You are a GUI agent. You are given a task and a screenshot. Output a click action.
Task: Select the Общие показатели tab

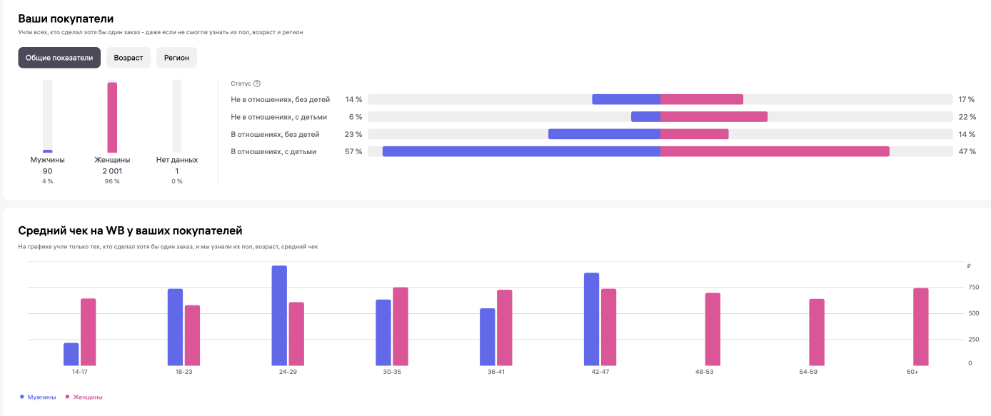tap(59, 58)
